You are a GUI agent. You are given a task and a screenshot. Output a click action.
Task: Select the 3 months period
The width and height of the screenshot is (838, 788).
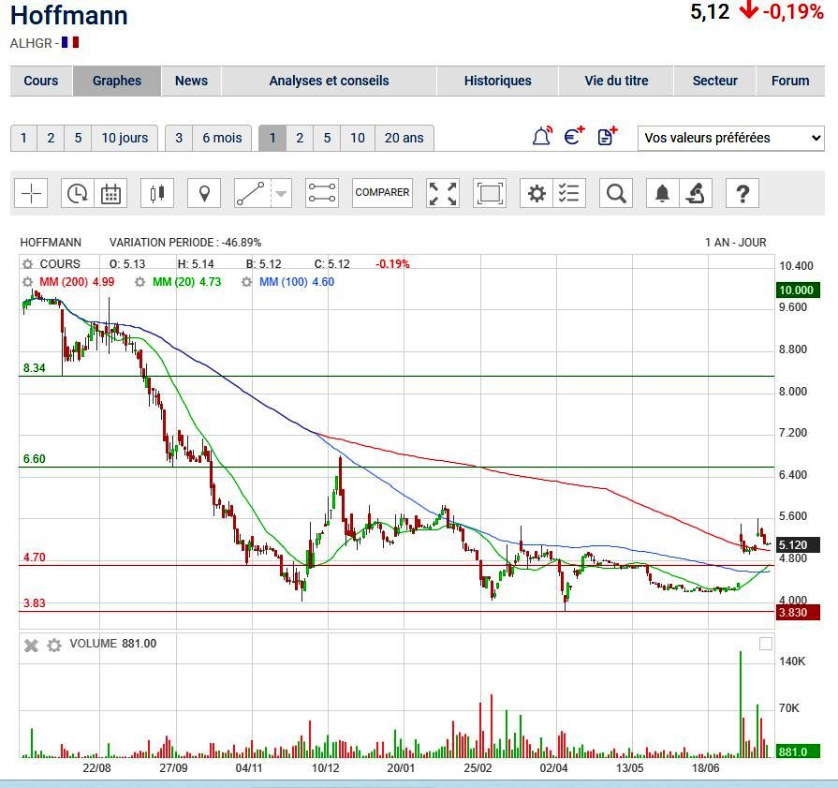pos(179,138)
